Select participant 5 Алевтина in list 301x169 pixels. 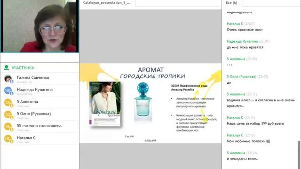[x=40, y=103]
